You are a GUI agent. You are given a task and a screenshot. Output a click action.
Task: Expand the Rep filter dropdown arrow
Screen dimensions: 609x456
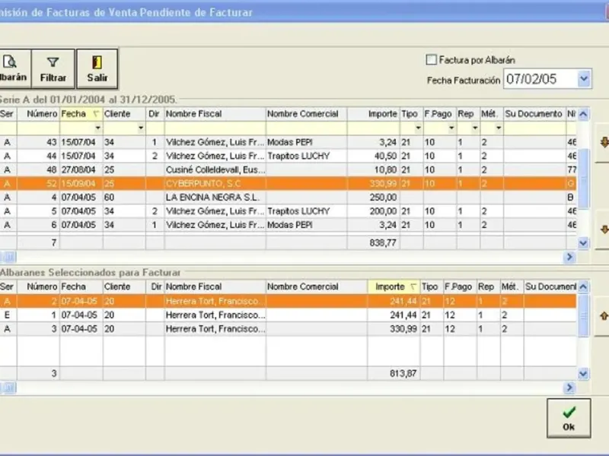point(475,128)
